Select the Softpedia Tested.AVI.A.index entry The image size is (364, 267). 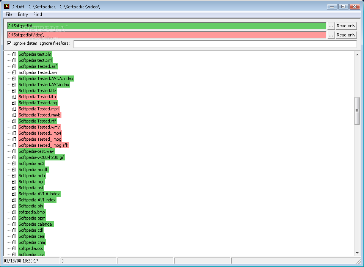(x=46, y=79)
